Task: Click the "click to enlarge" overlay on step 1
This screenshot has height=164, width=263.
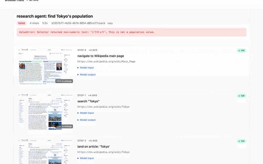Action: click(x=64, y=126)
